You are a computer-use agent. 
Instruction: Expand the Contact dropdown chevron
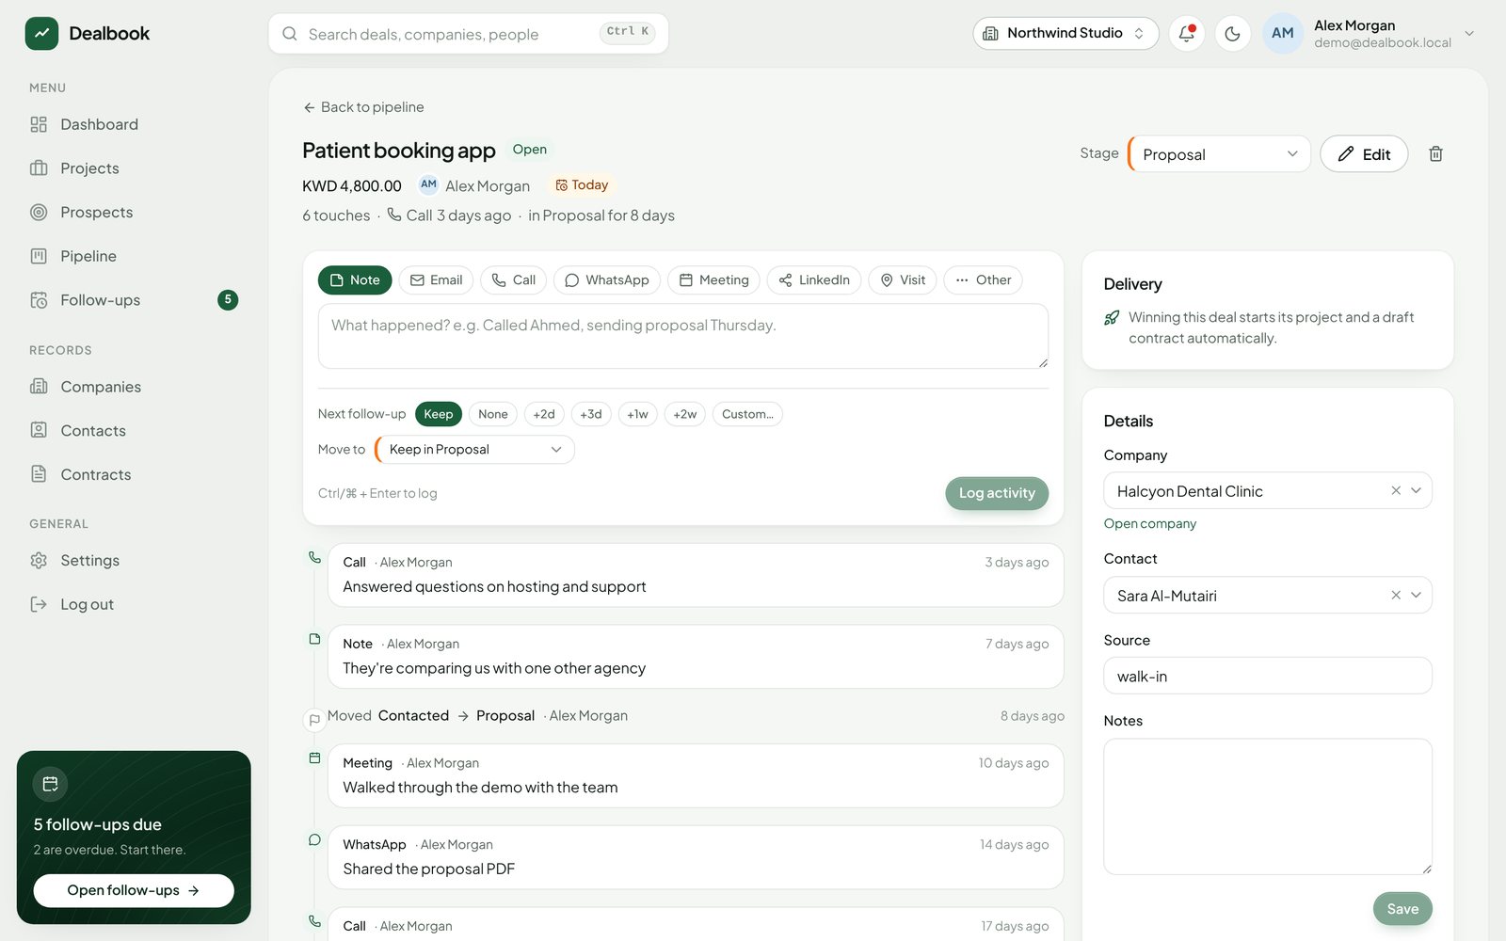tap(1416, 595)
